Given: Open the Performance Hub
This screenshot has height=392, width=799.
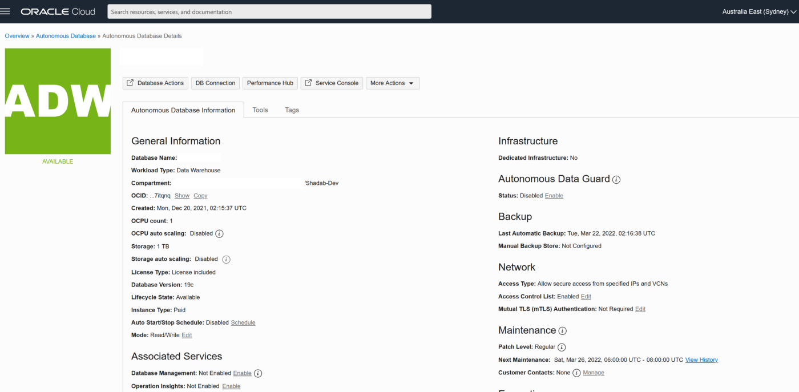Looking at the screenshot, I should point(270,83).
